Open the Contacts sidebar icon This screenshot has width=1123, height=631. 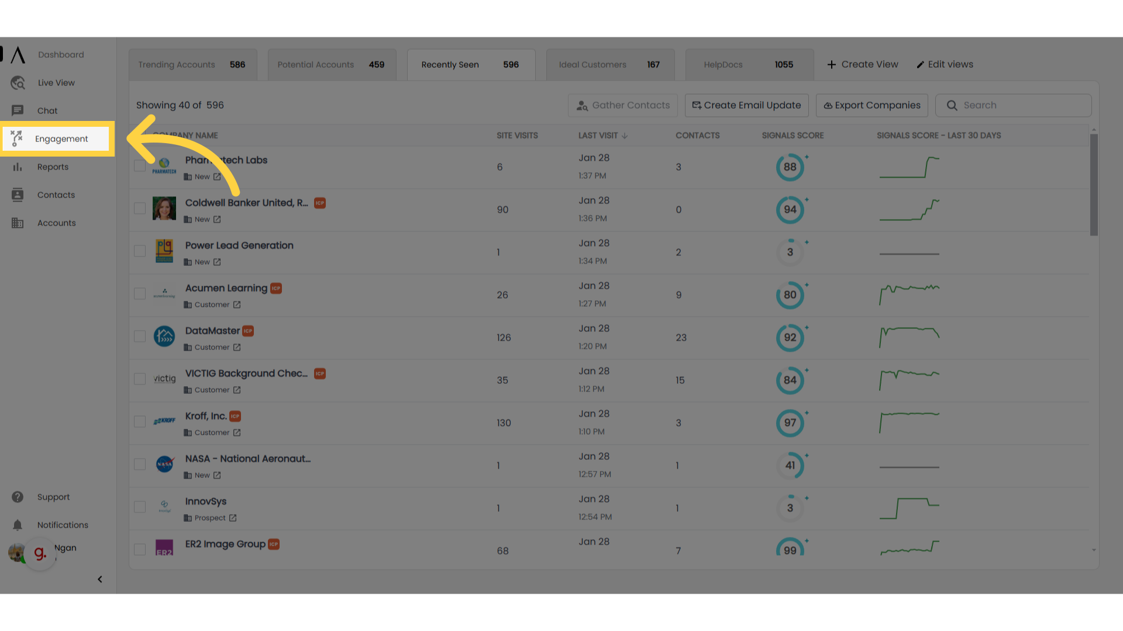[x=18, y=195]
